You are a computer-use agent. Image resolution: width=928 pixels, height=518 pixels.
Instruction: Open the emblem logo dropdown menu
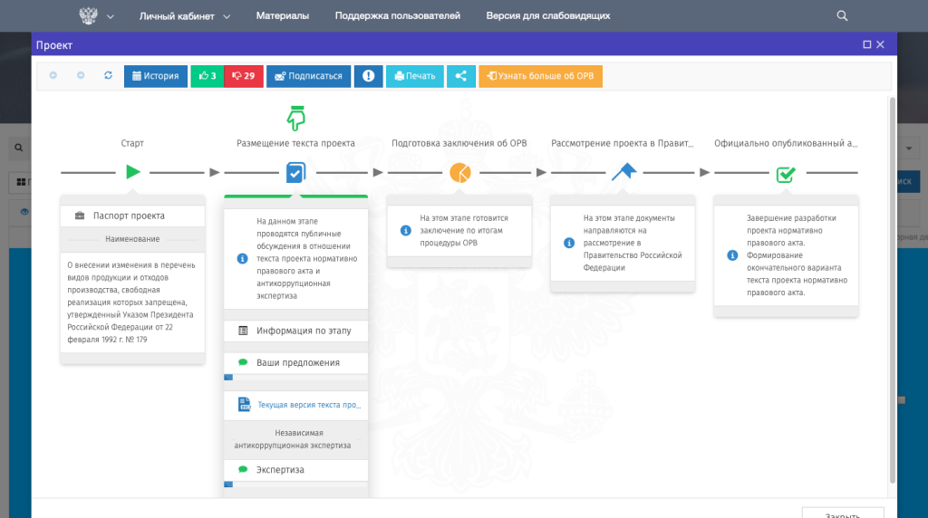pos(97,16)
